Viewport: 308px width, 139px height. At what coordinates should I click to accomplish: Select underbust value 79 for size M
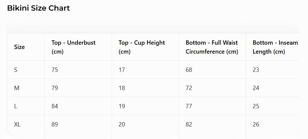(55, 88)
